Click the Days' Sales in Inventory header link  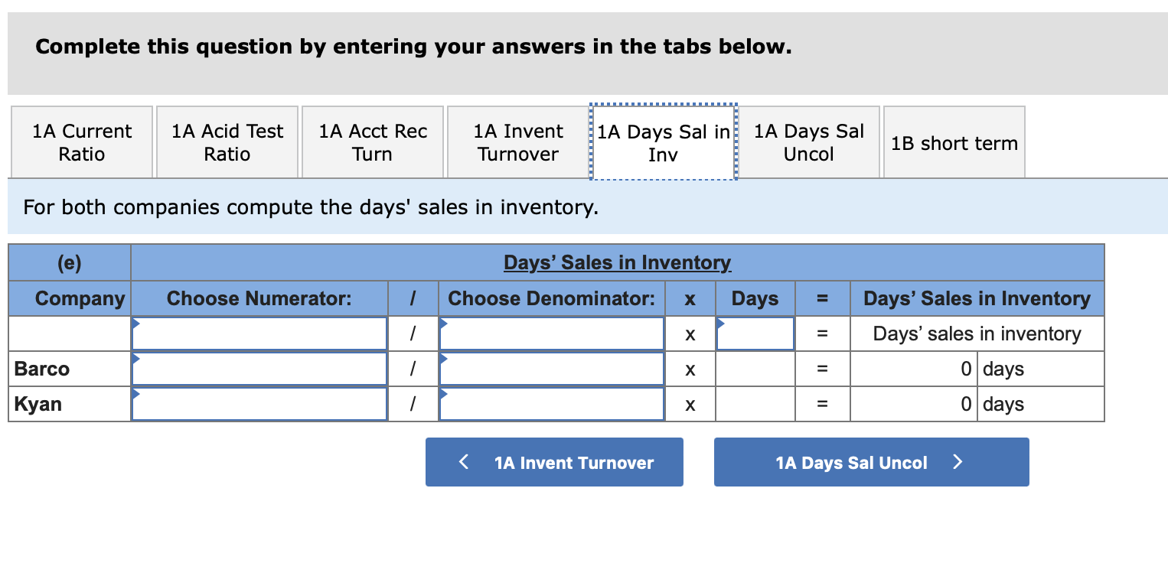(617, 262)
